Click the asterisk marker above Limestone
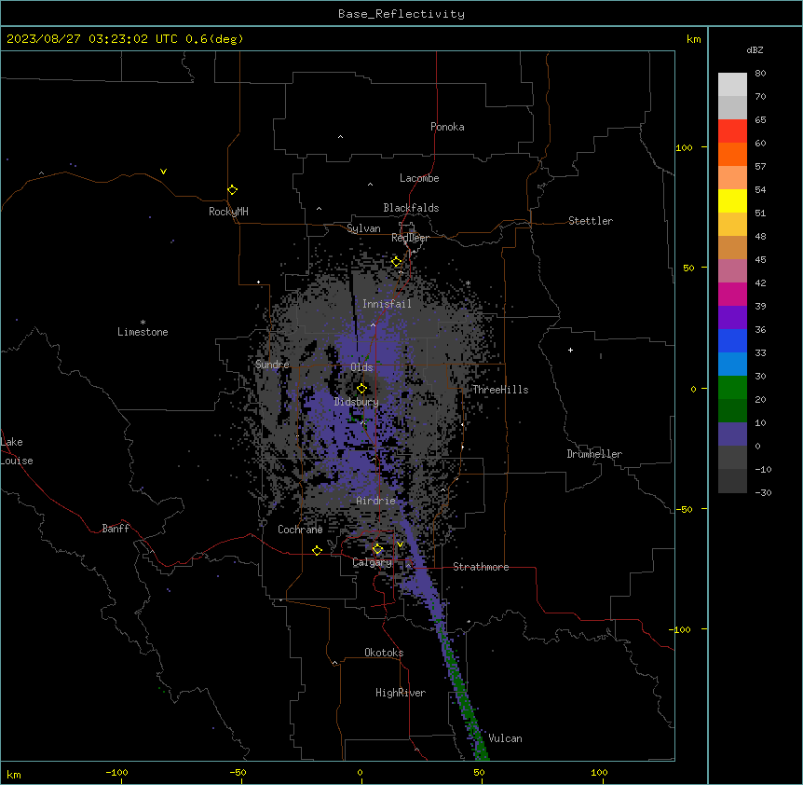 click(143, 323)
